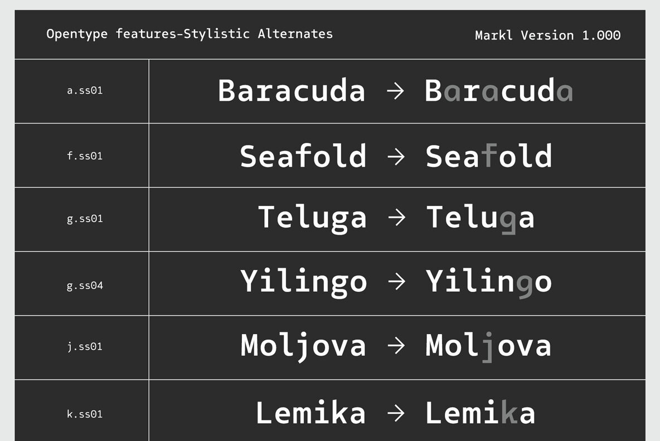Click the arrow beside Lemika
660x441 pixels.
(x=396, y=413)
